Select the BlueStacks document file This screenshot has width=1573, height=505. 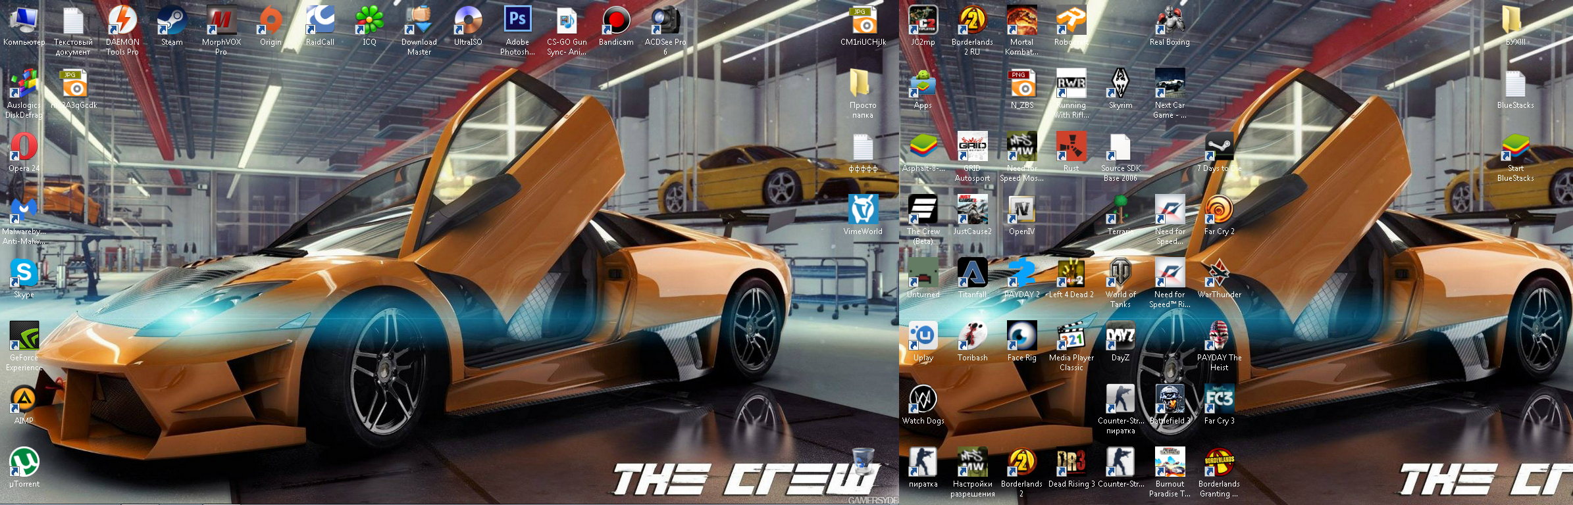[1515, 84]
